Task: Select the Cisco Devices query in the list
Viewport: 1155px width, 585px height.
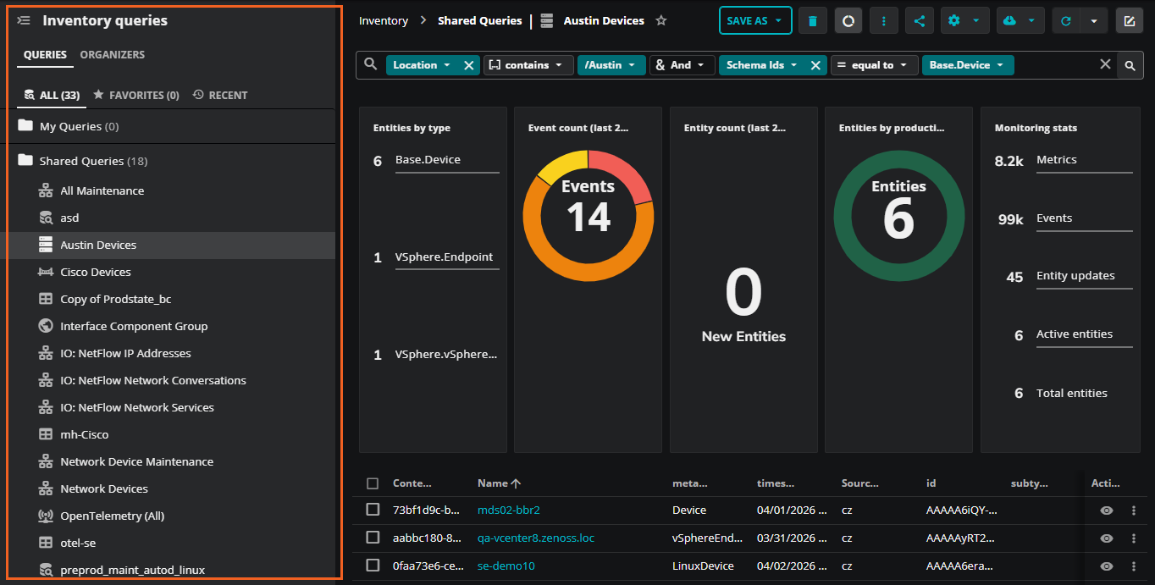Action: pos(96,273)
